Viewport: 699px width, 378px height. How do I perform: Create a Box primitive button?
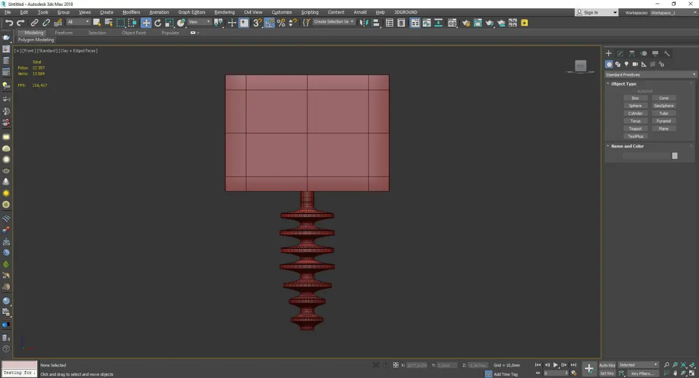635,98
